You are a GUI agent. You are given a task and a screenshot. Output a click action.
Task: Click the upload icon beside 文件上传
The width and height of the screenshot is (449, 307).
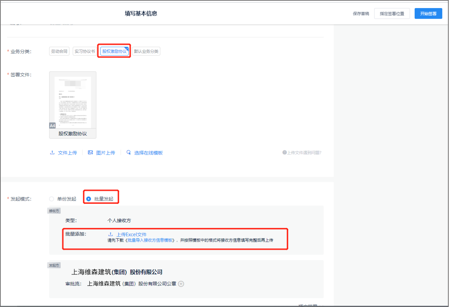coord(52,153)
